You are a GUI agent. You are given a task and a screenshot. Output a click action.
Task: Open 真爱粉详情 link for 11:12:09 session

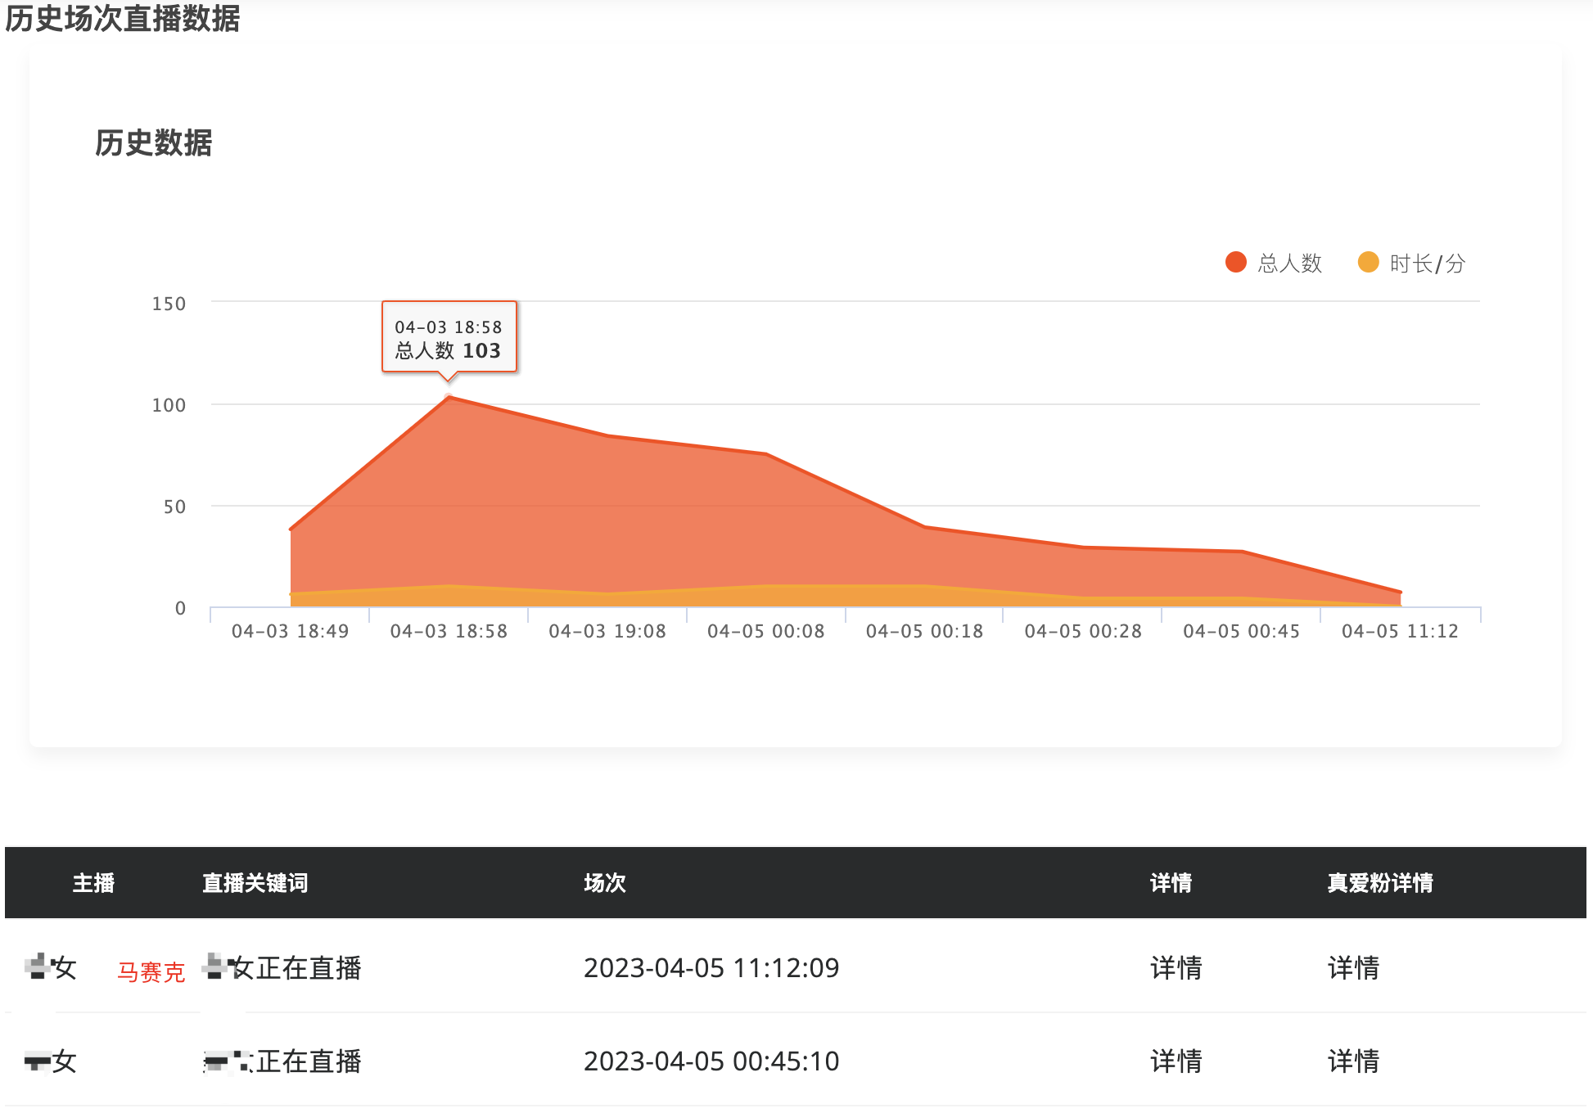point(1353,968)
